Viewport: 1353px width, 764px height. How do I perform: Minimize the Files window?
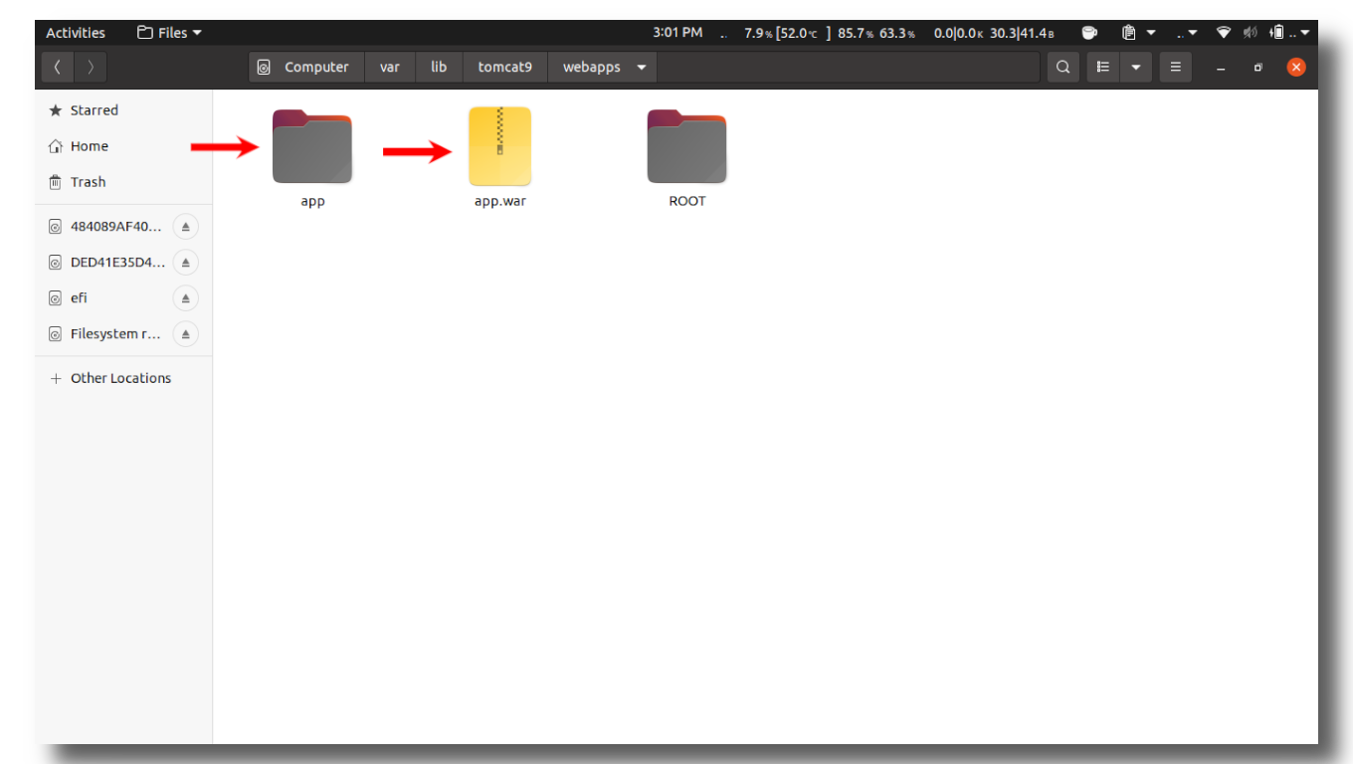(x=1221, y=68)
